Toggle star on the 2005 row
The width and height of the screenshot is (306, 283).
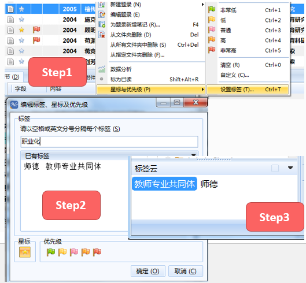(21, 9)
